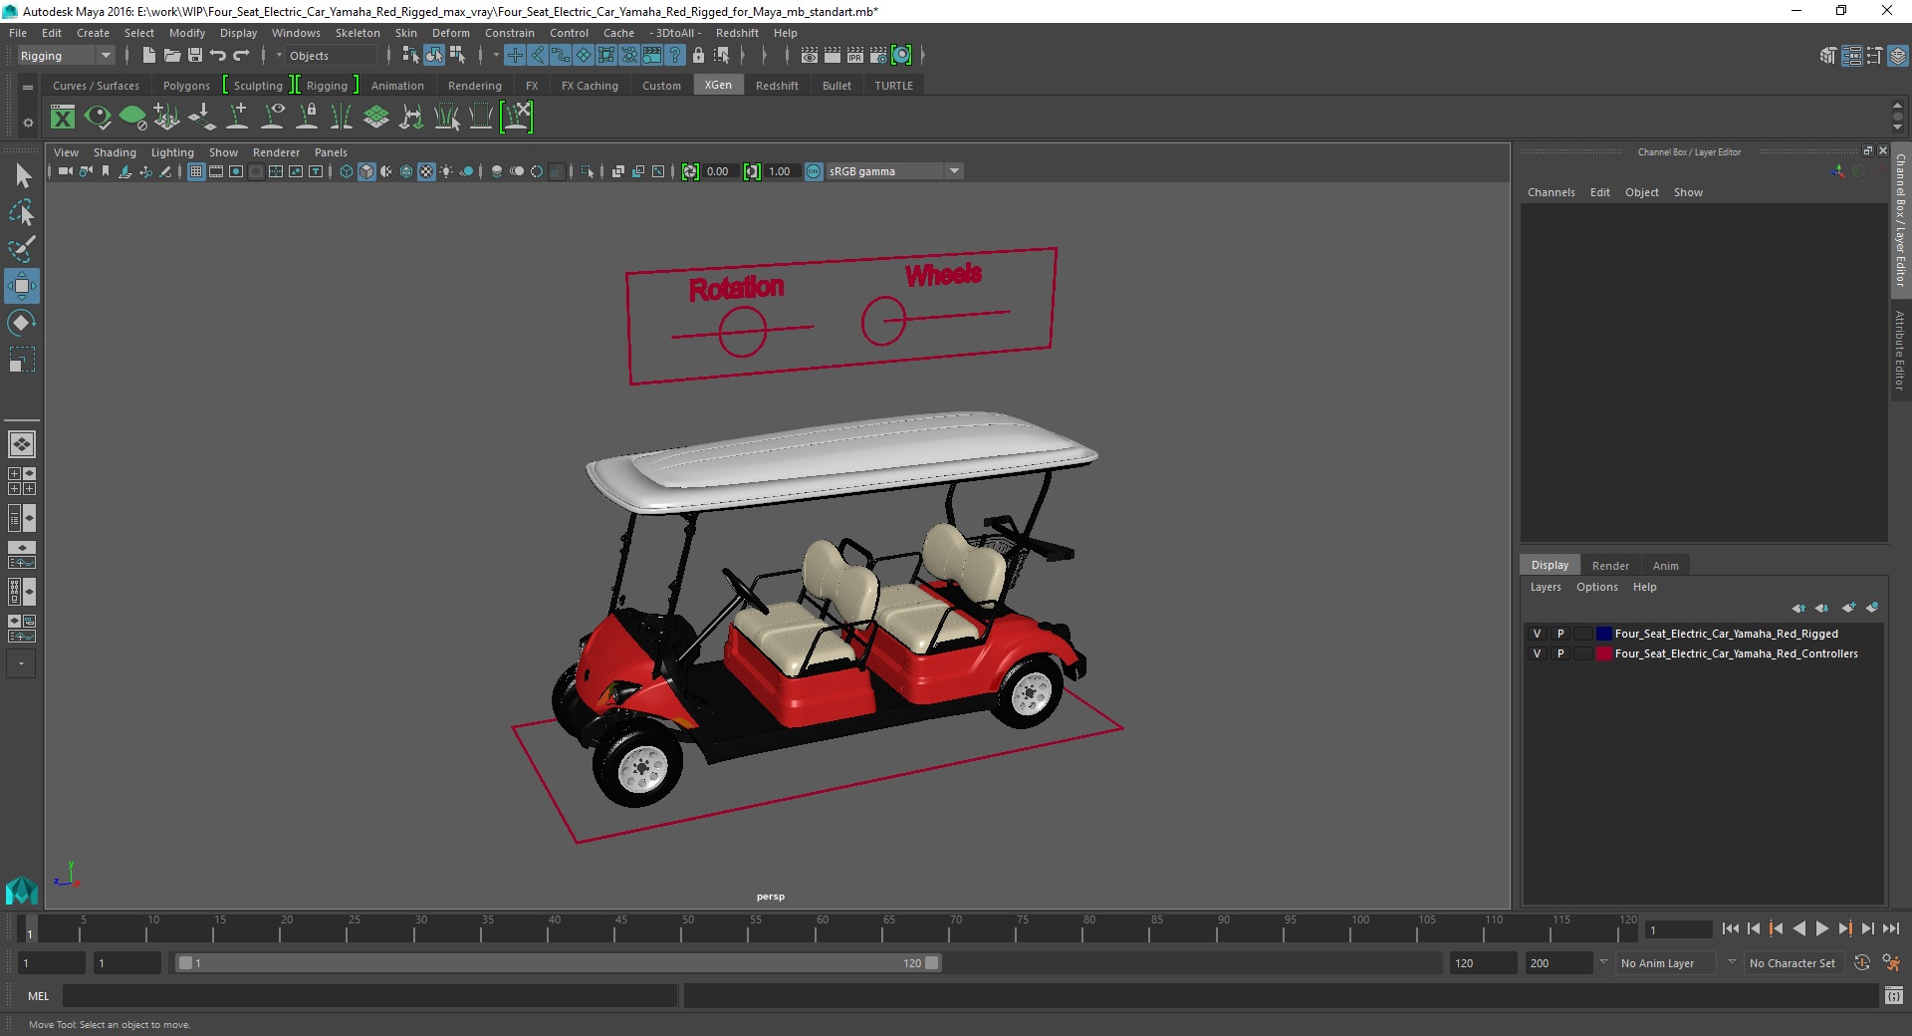The width and height of the screenshot is (1912, 1036).
Task: Toggle auto keyframe button
Action: pyautogui.click(x=1862, y=963)
